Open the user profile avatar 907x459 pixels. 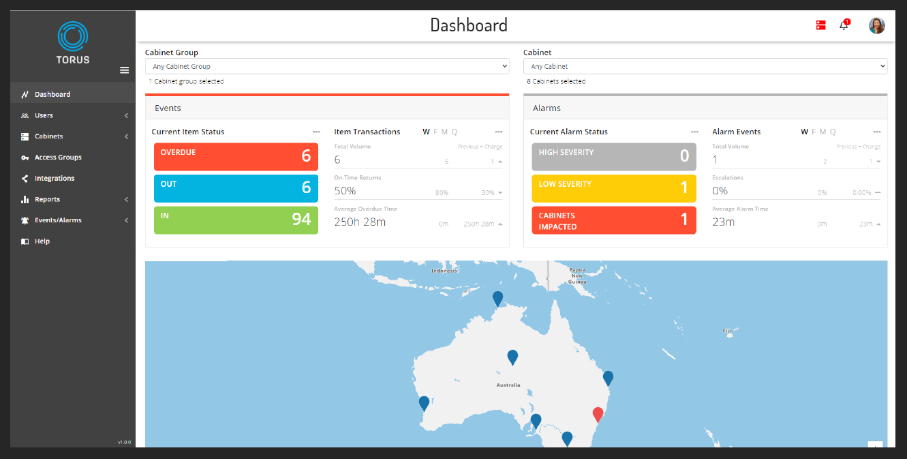(876, 26)
